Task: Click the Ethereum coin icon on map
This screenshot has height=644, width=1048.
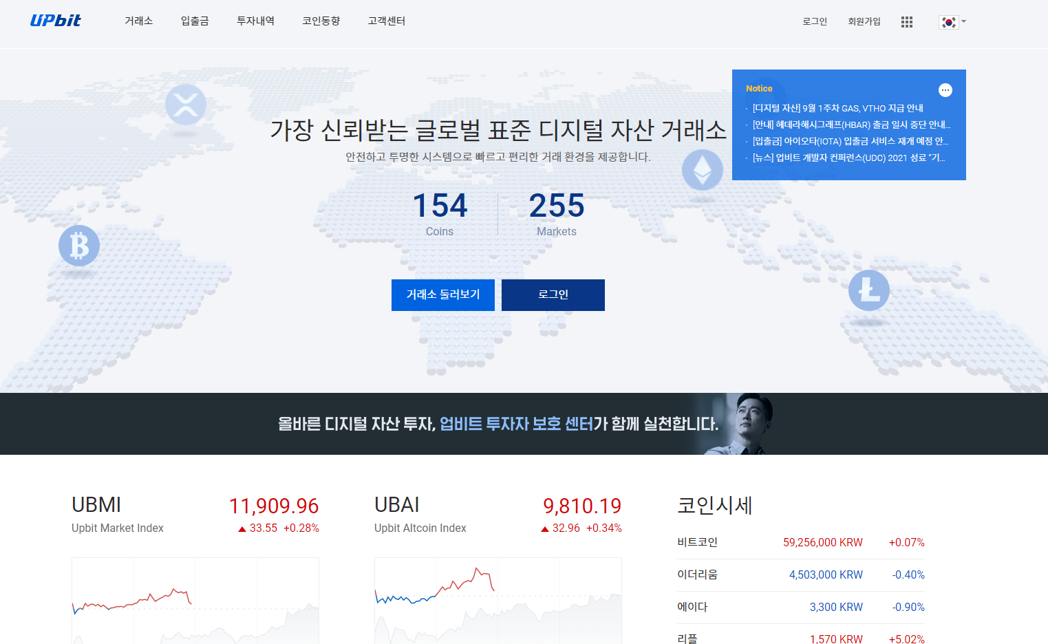Action: [702, 170]
